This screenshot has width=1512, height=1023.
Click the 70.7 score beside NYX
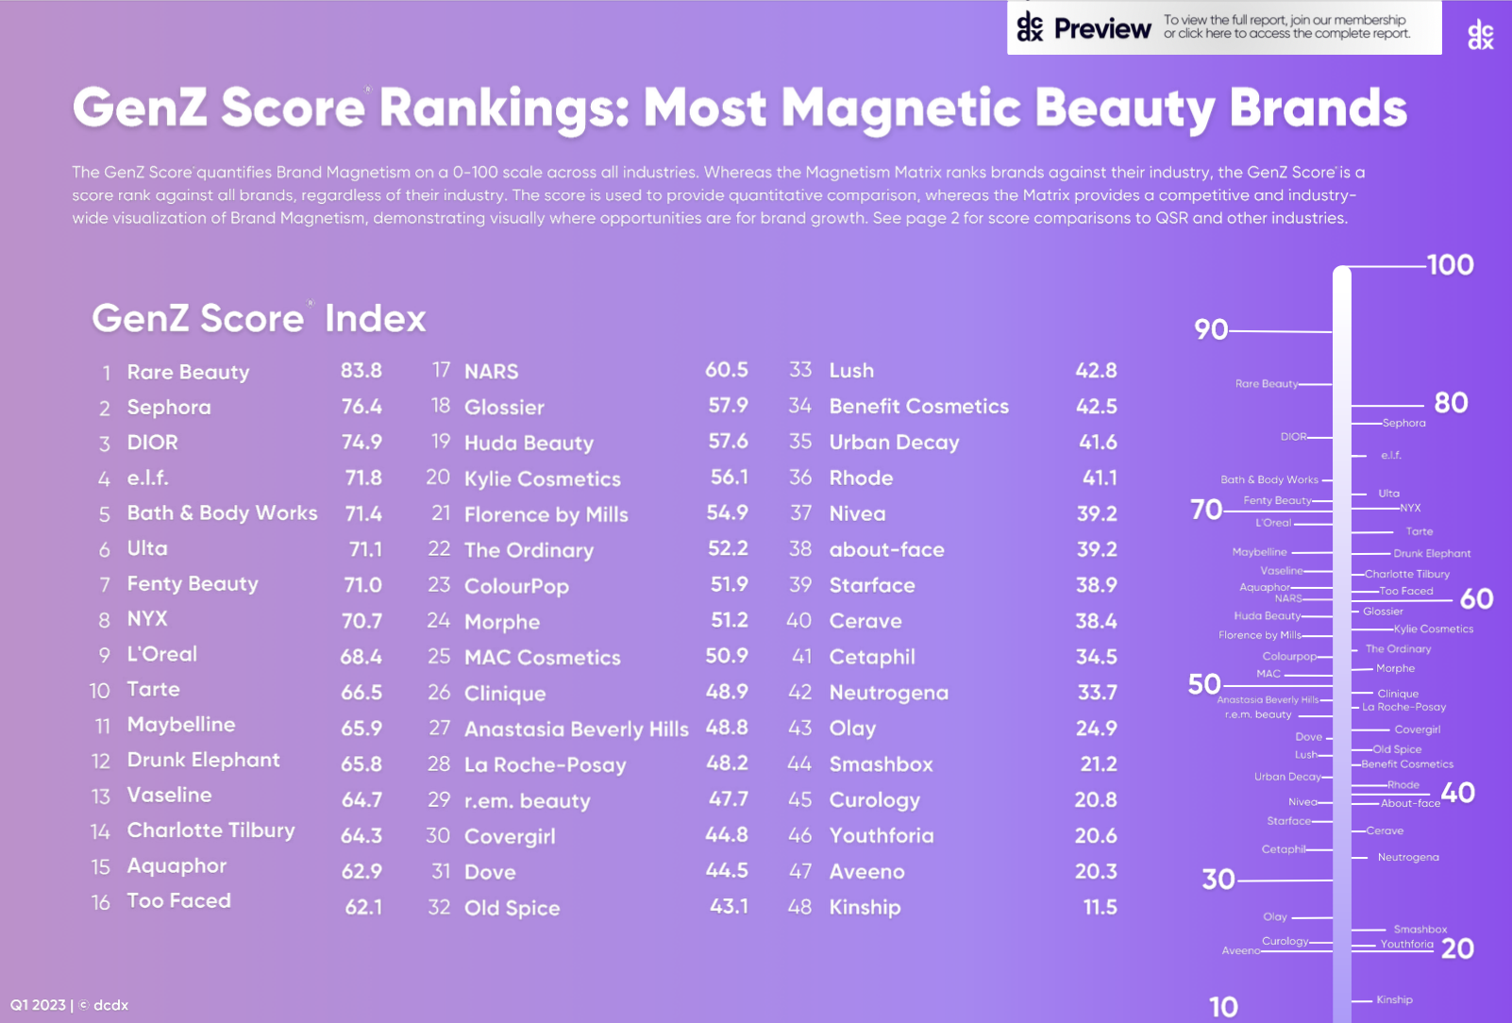point(361,621)
